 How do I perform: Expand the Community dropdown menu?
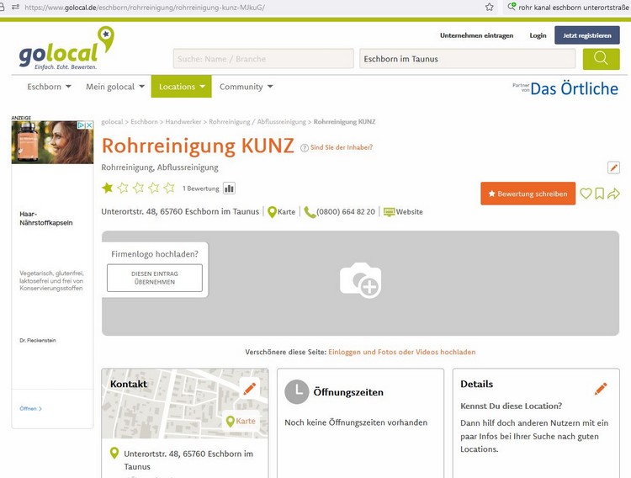(246, 87)
